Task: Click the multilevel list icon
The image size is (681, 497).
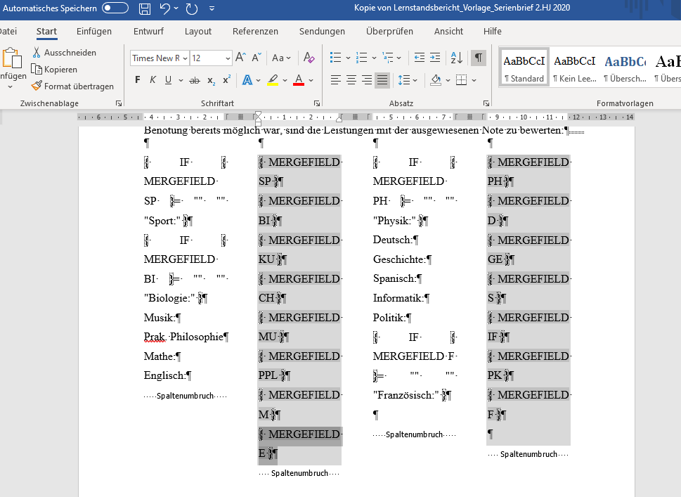Action: point(387,58)
